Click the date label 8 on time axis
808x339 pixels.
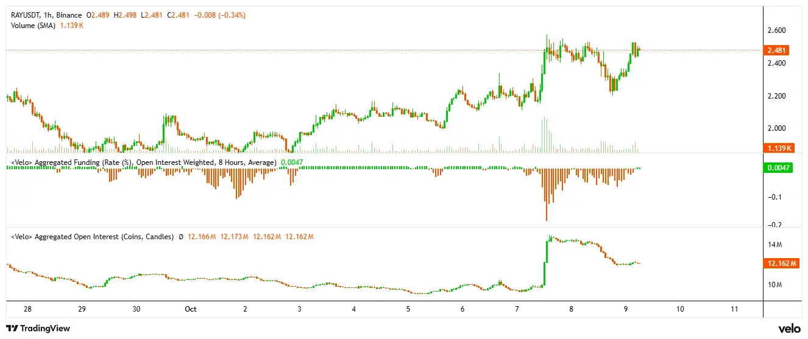(x=572, y=309)
